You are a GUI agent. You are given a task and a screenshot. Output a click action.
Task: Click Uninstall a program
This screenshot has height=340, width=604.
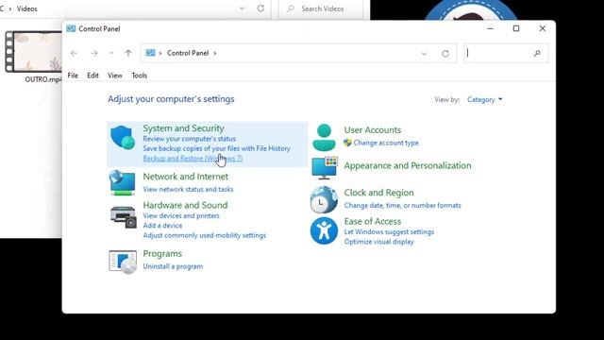(x=173, y=266)
